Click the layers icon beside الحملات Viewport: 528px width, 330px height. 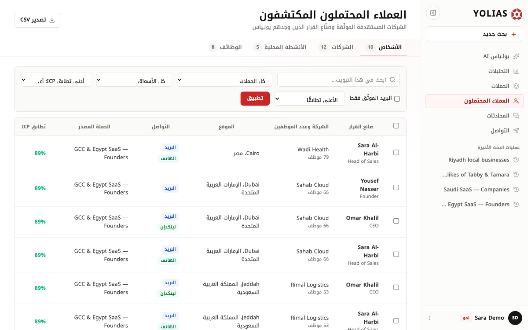(x=516, y=86)
